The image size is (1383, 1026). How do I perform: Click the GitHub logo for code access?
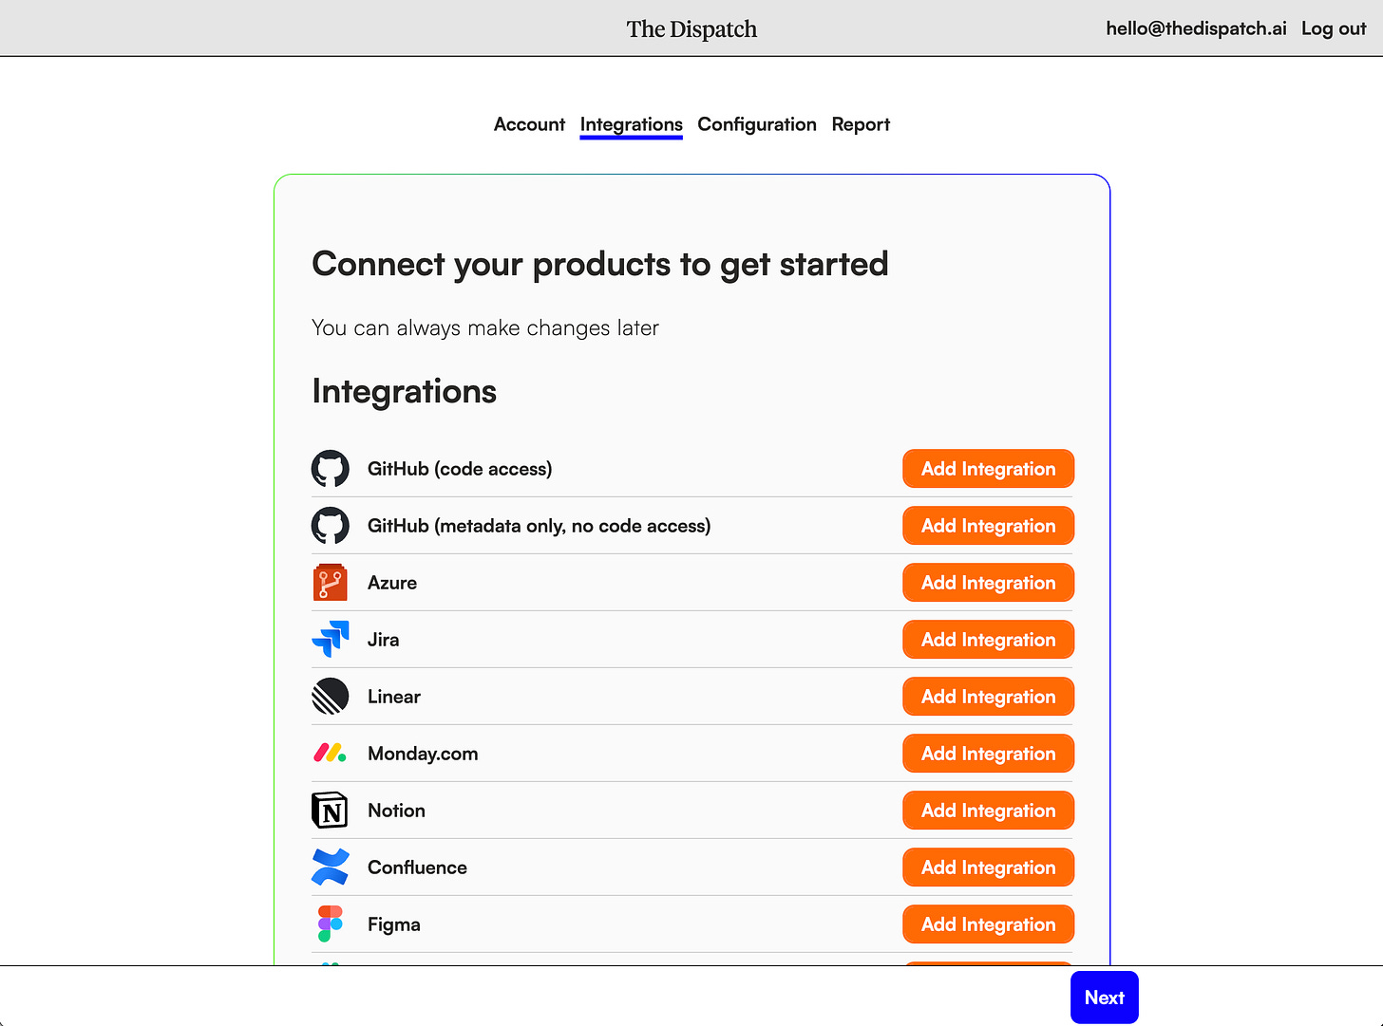[x=331, y=469]
